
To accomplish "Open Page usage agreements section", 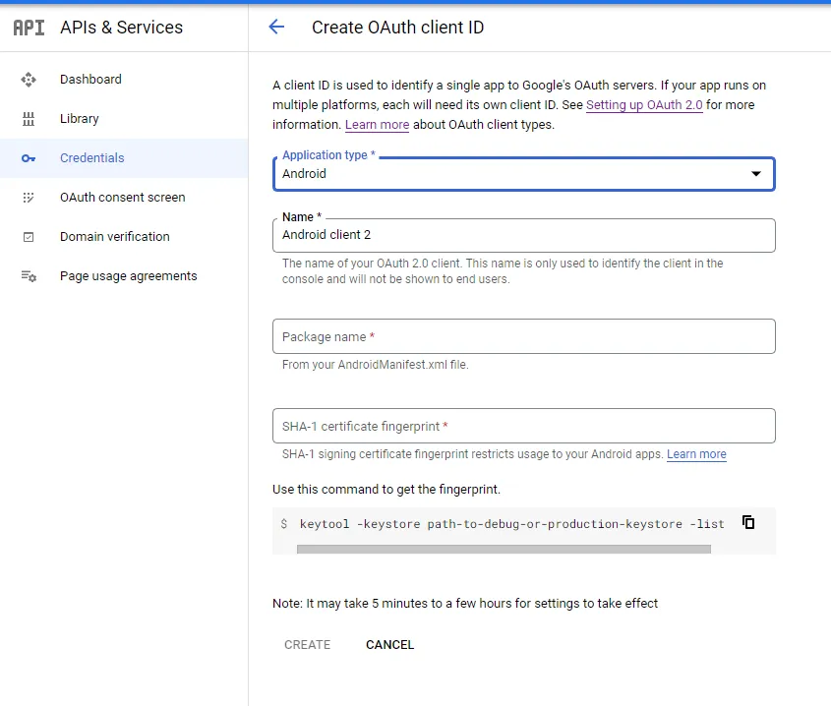I will [x=128, y=276].
